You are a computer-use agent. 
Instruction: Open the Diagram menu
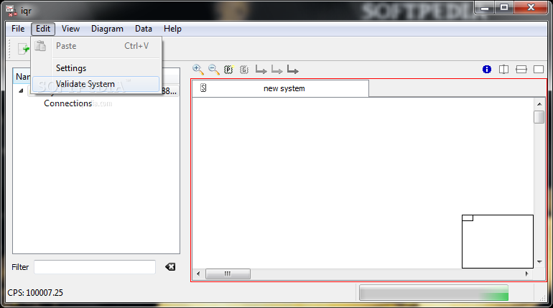click(x=107, y=29)
